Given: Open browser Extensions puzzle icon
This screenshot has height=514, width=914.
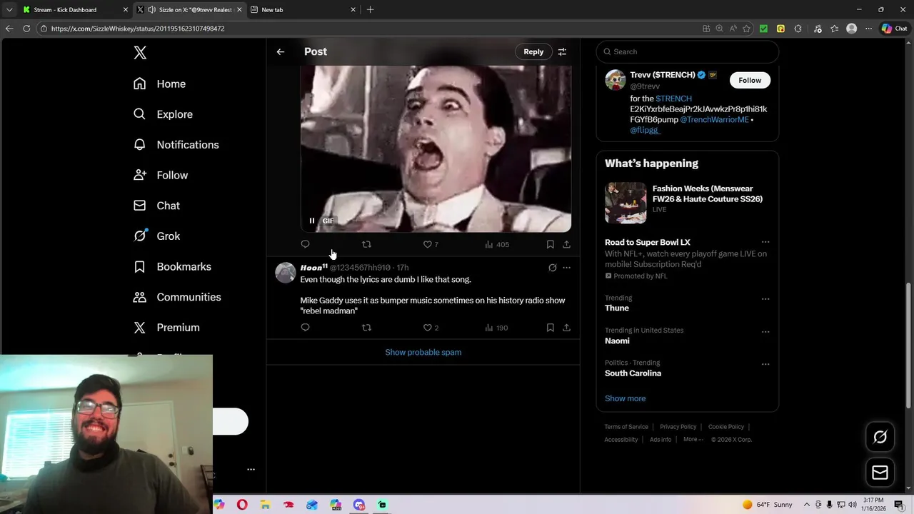Looking at the screenshot, I should coord(798,29).
